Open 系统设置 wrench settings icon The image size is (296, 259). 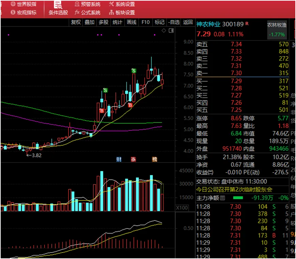point(111,4)
